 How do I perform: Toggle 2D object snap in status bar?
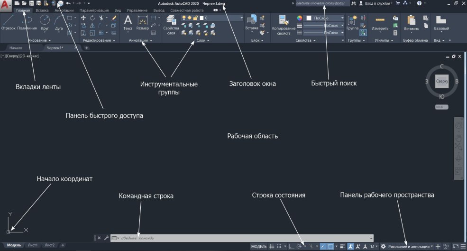330,246
